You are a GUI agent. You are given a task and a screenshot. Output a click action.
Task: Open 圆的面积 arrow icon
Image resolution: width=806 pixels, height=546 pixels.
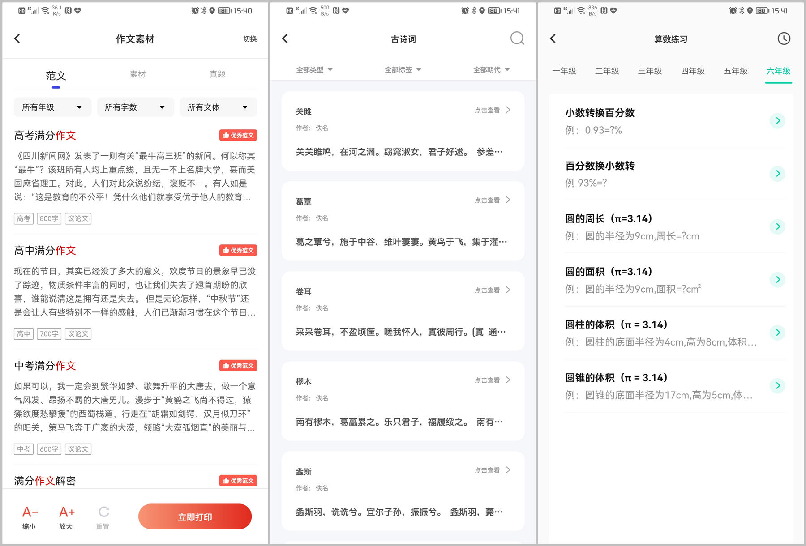click(x=778, y=280)
